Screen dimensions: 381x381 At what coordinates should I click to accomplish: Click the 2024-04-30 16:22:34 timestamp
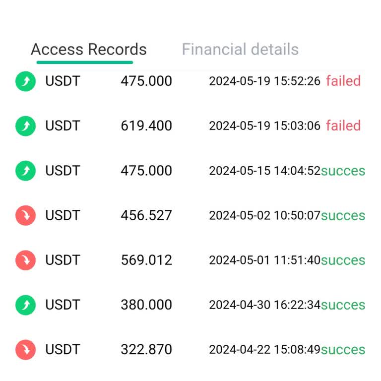coord(264,305)
